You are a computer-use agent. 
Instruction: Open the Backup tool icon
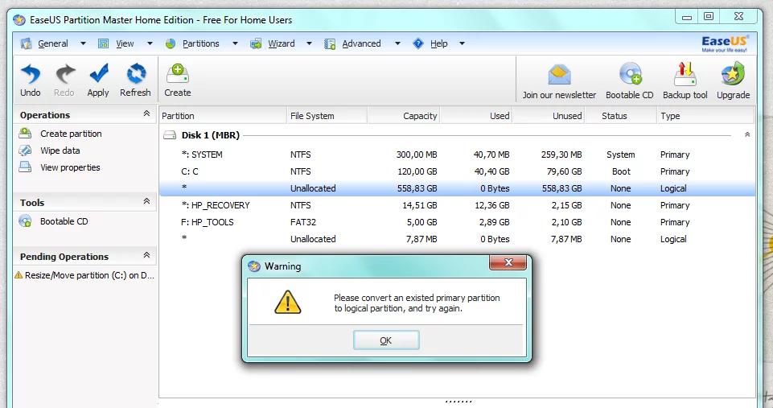click(x=685, y=74)
